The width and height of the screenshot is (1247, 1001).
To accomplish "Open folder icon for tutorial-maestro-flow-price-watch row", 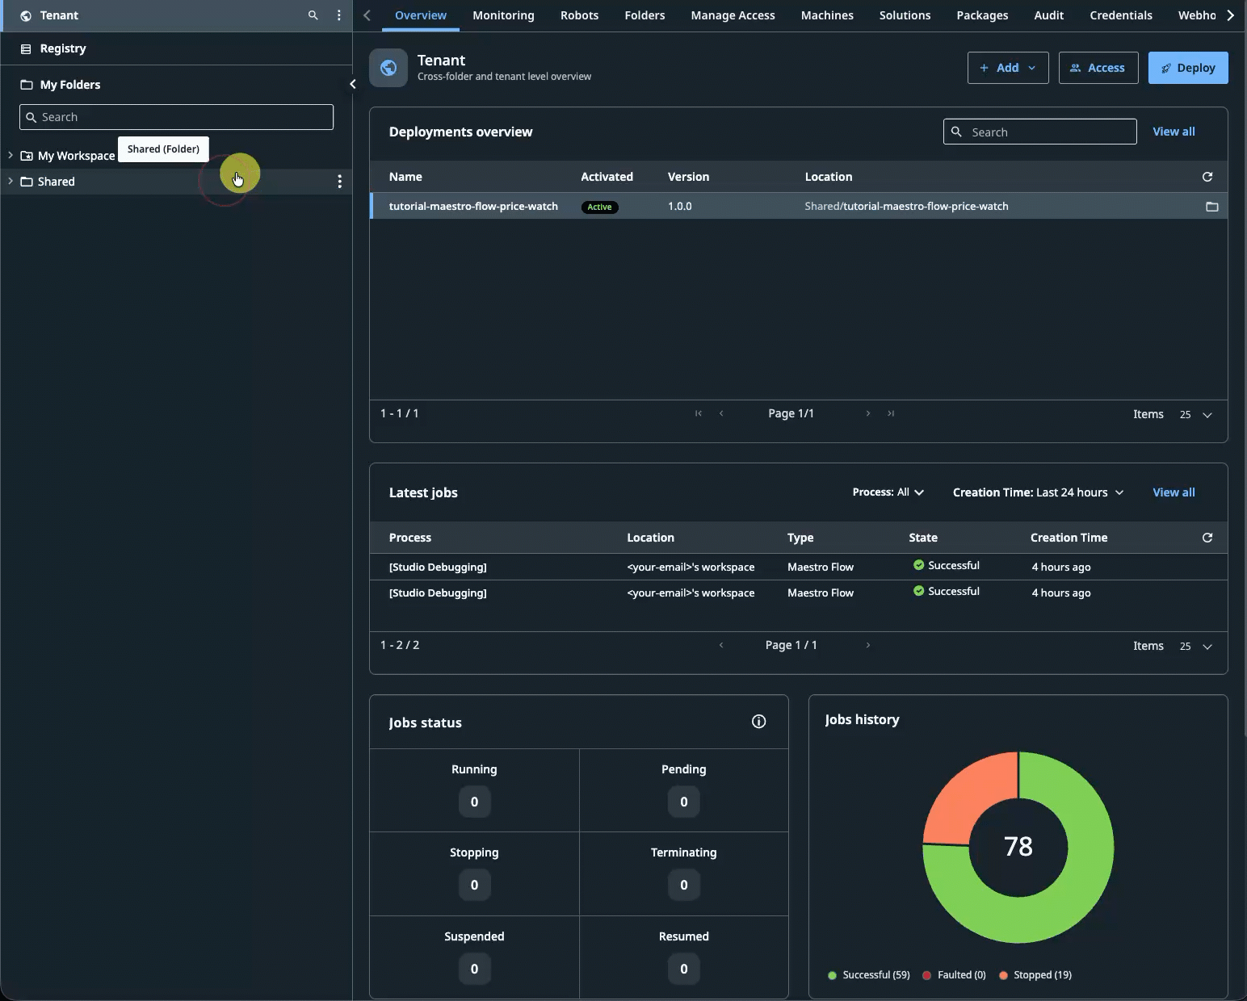I will point(1212,207).
